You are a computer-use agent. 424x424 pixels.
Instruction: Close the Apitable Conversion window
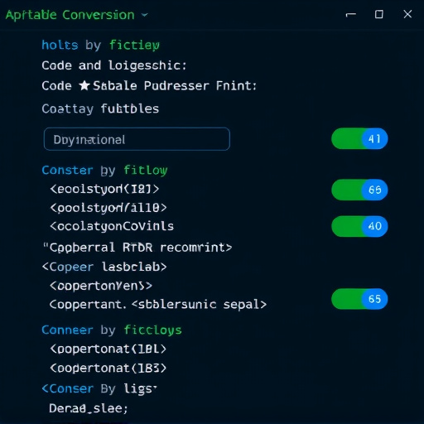click(407, 14)
